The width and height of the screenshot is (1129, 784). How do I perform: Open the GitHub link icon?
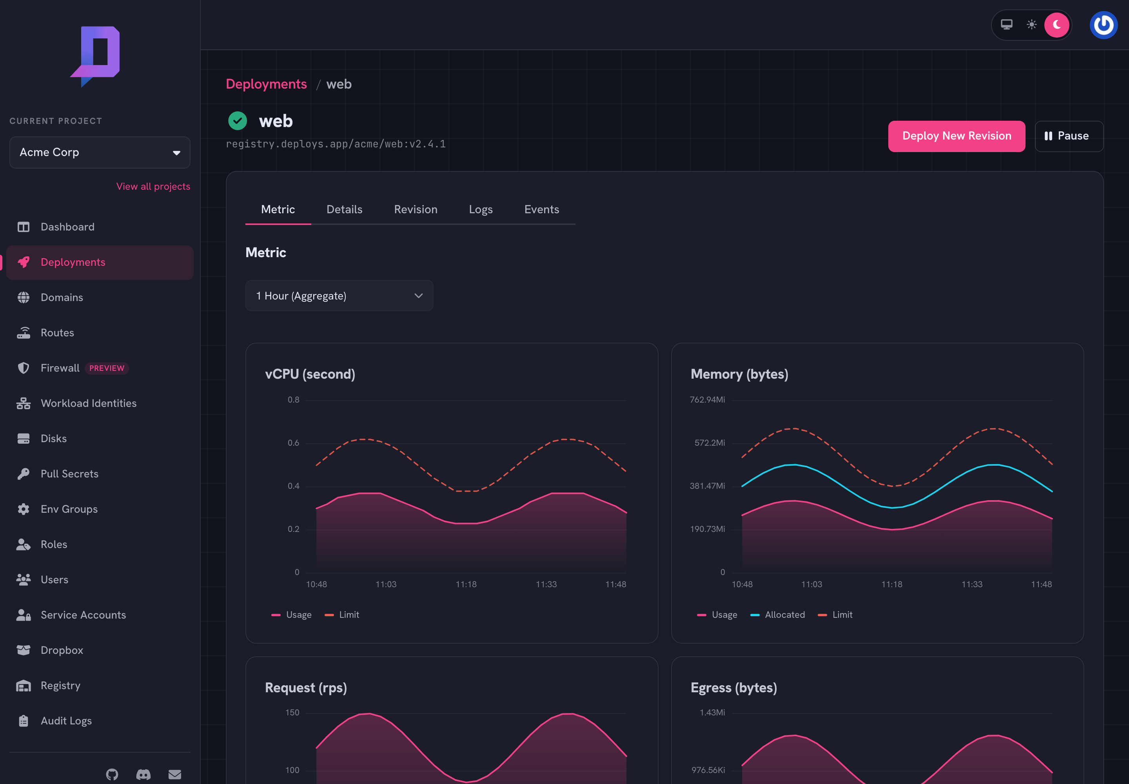pyautogui.click(x=112, y=775)
